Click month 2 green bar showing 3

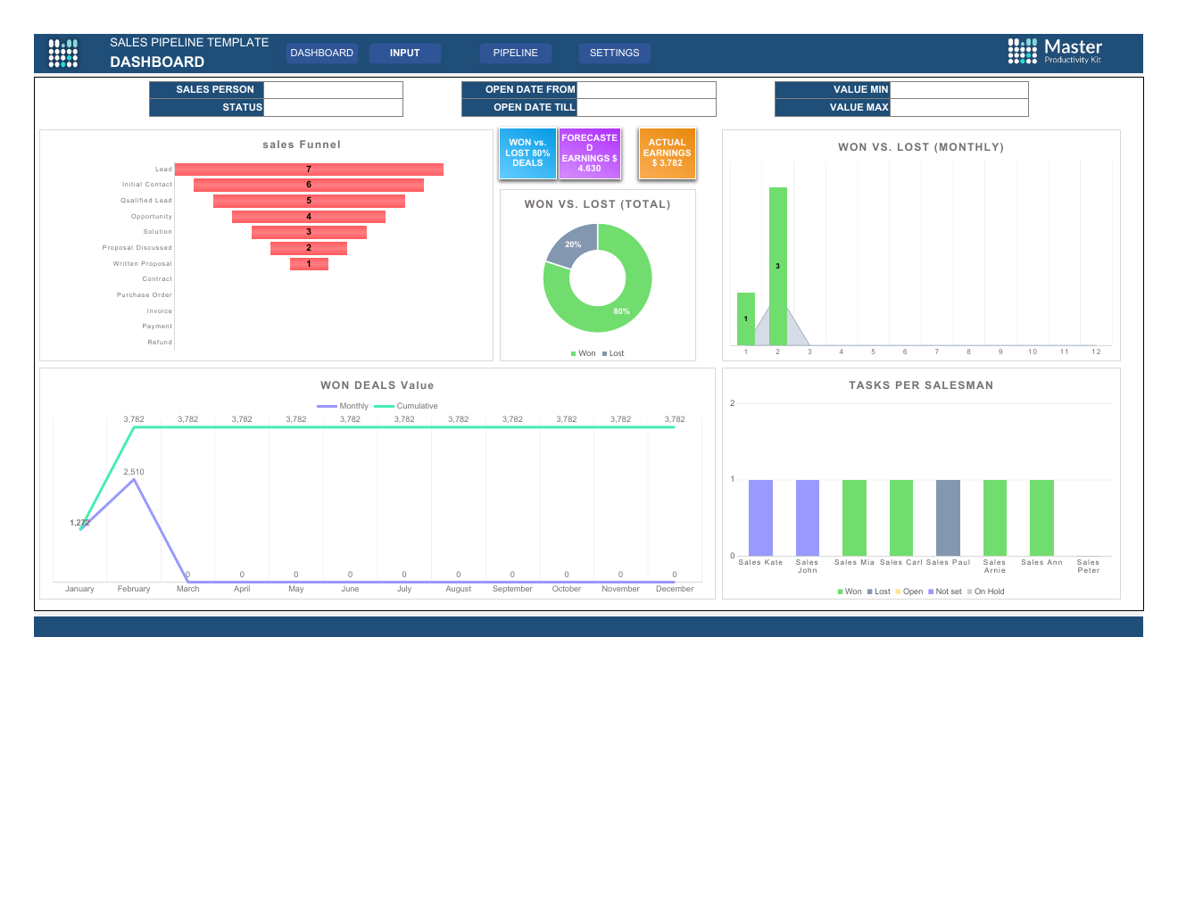click(778, 266)
